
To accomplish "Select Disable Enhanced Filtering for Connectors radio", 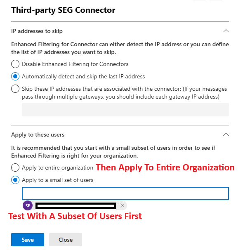I will pos(15,64).
